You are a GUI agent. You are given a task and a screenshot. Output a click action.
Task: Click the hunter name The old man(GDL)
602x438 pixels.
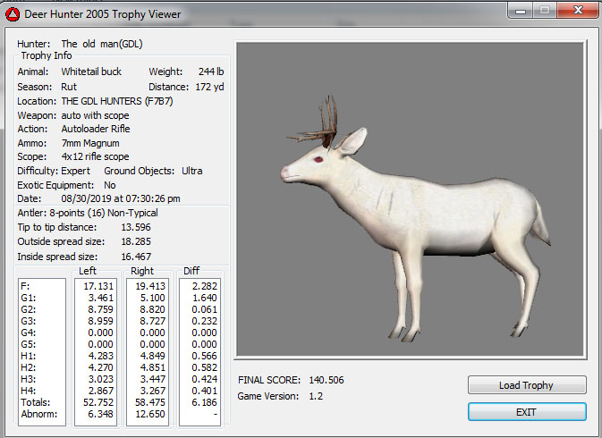(x=100, y=43)
